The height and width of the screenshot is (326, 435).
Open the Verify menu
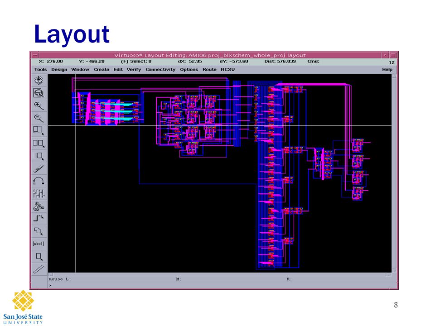134,69
